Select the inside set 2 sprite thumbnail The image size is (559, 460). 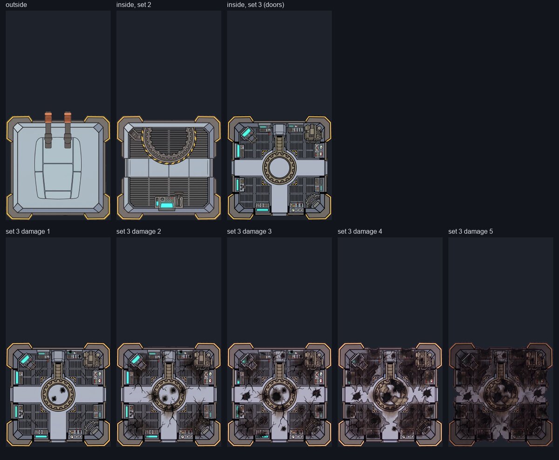coord(169,115)
